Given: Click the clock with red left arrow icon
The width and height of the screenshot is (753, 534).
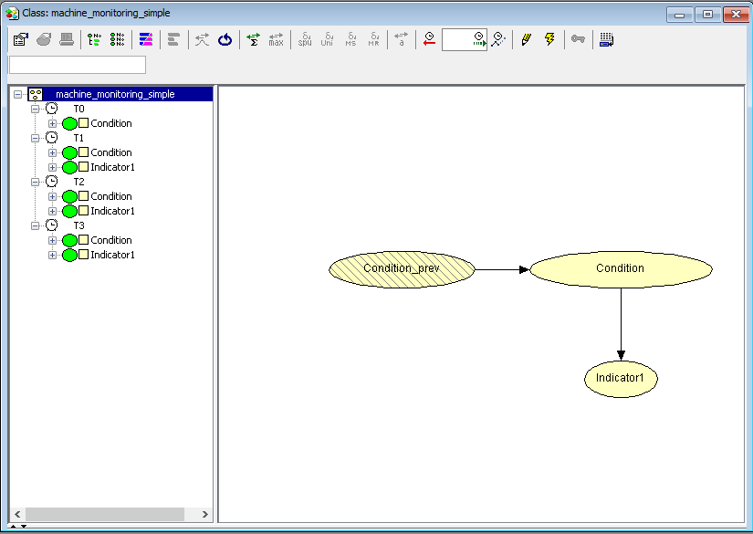Looking at the screenshot, I should pos(429,39).
